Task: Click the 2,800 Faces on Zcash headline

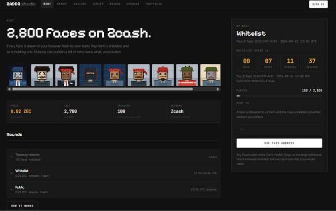Action: click(79, 33)
